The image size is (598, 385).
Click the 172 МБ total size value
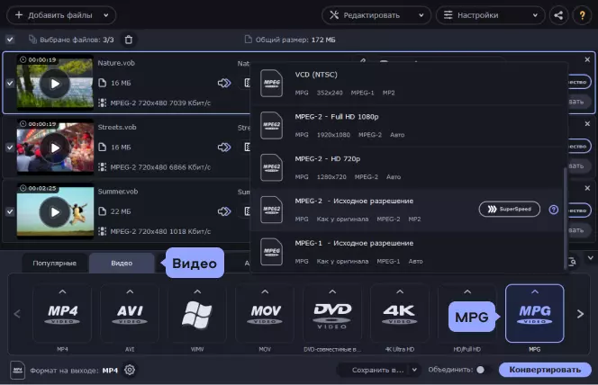[323, 40]
